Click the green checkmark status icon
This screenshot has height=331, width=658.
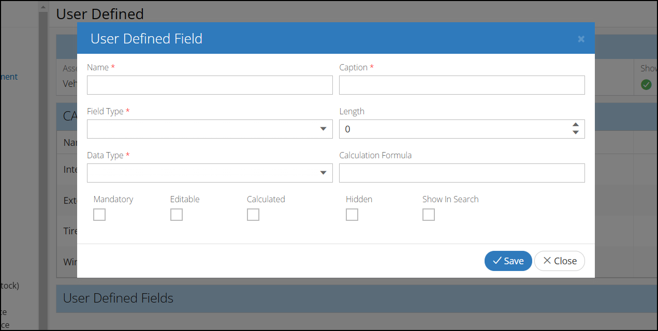646,84
